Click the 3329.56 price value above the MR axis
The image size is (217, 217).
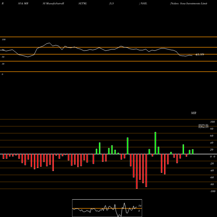pos(203,125)
